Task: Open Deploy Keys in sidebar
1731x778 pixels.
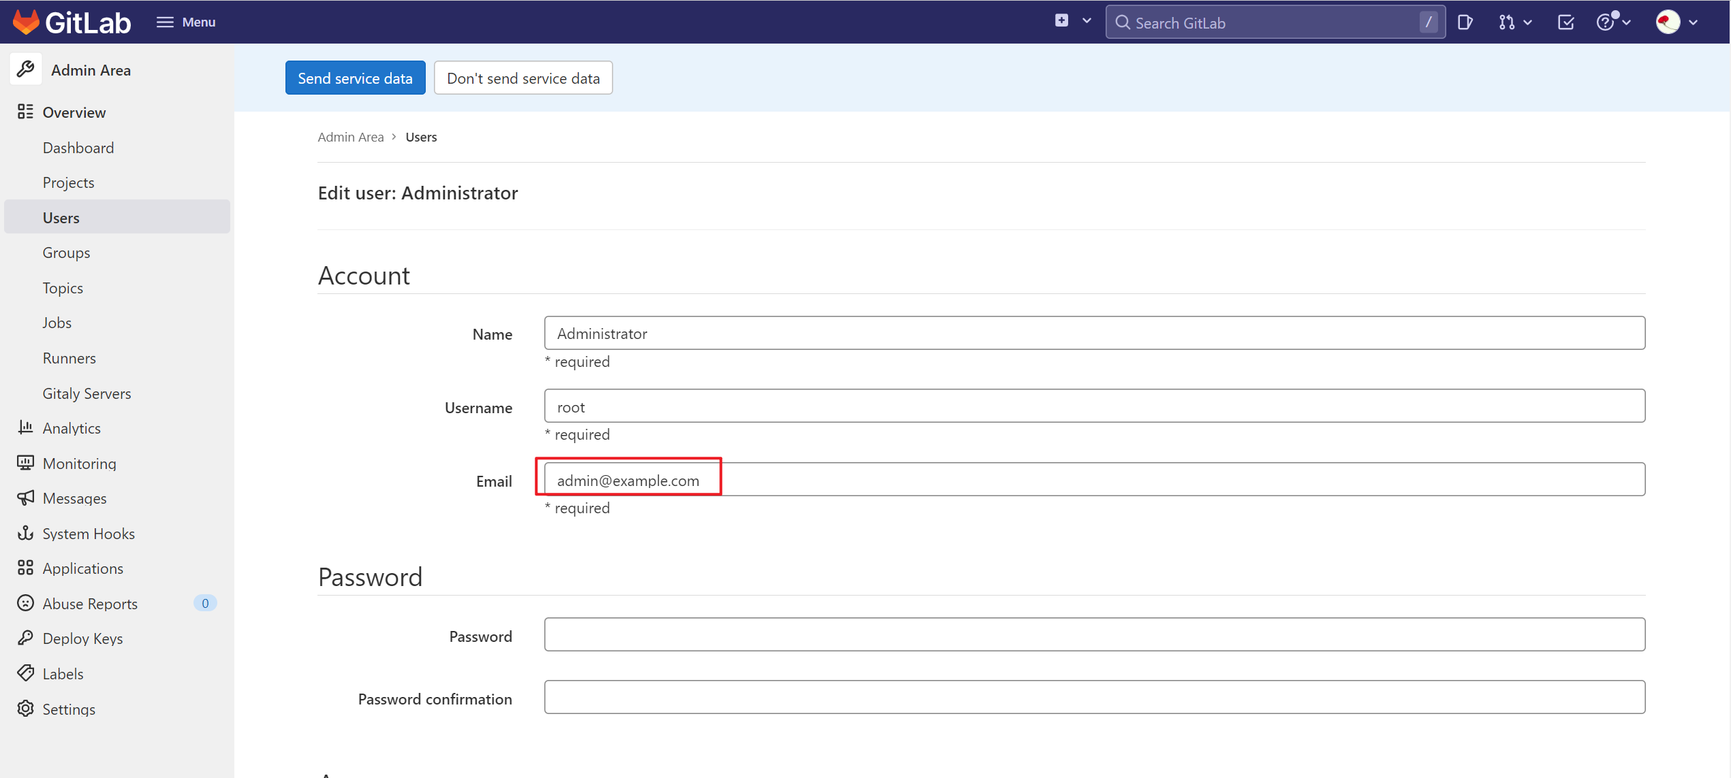Action: coord(82,638)
